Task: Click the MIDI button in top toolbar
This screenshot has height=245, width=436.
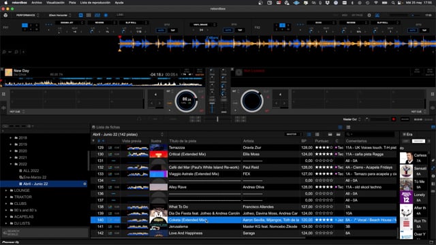Action: coord(345,15)
